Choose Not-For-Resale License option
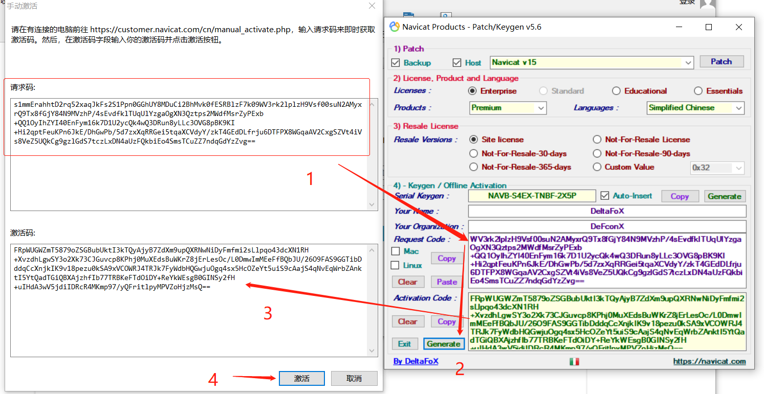Viewport: 764px width, 394px height. point(597,140)
